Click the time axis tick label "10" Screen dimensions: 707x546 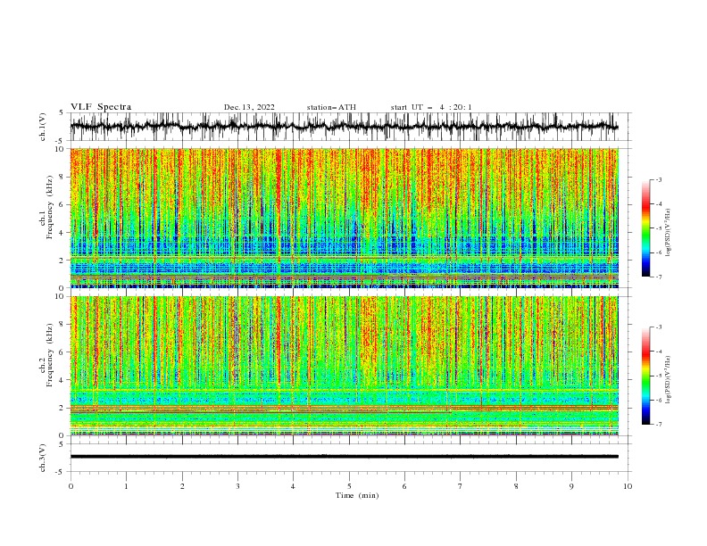coord(628,486)
